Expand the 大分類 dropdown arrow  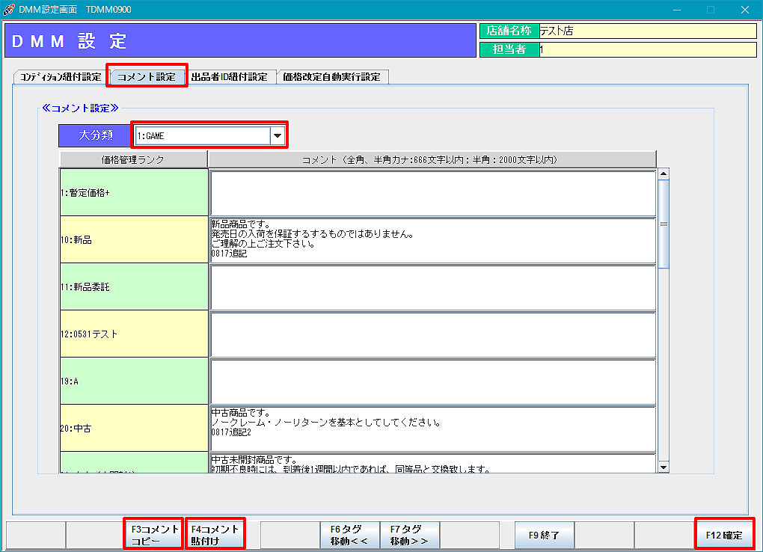(x=278, y=135)
